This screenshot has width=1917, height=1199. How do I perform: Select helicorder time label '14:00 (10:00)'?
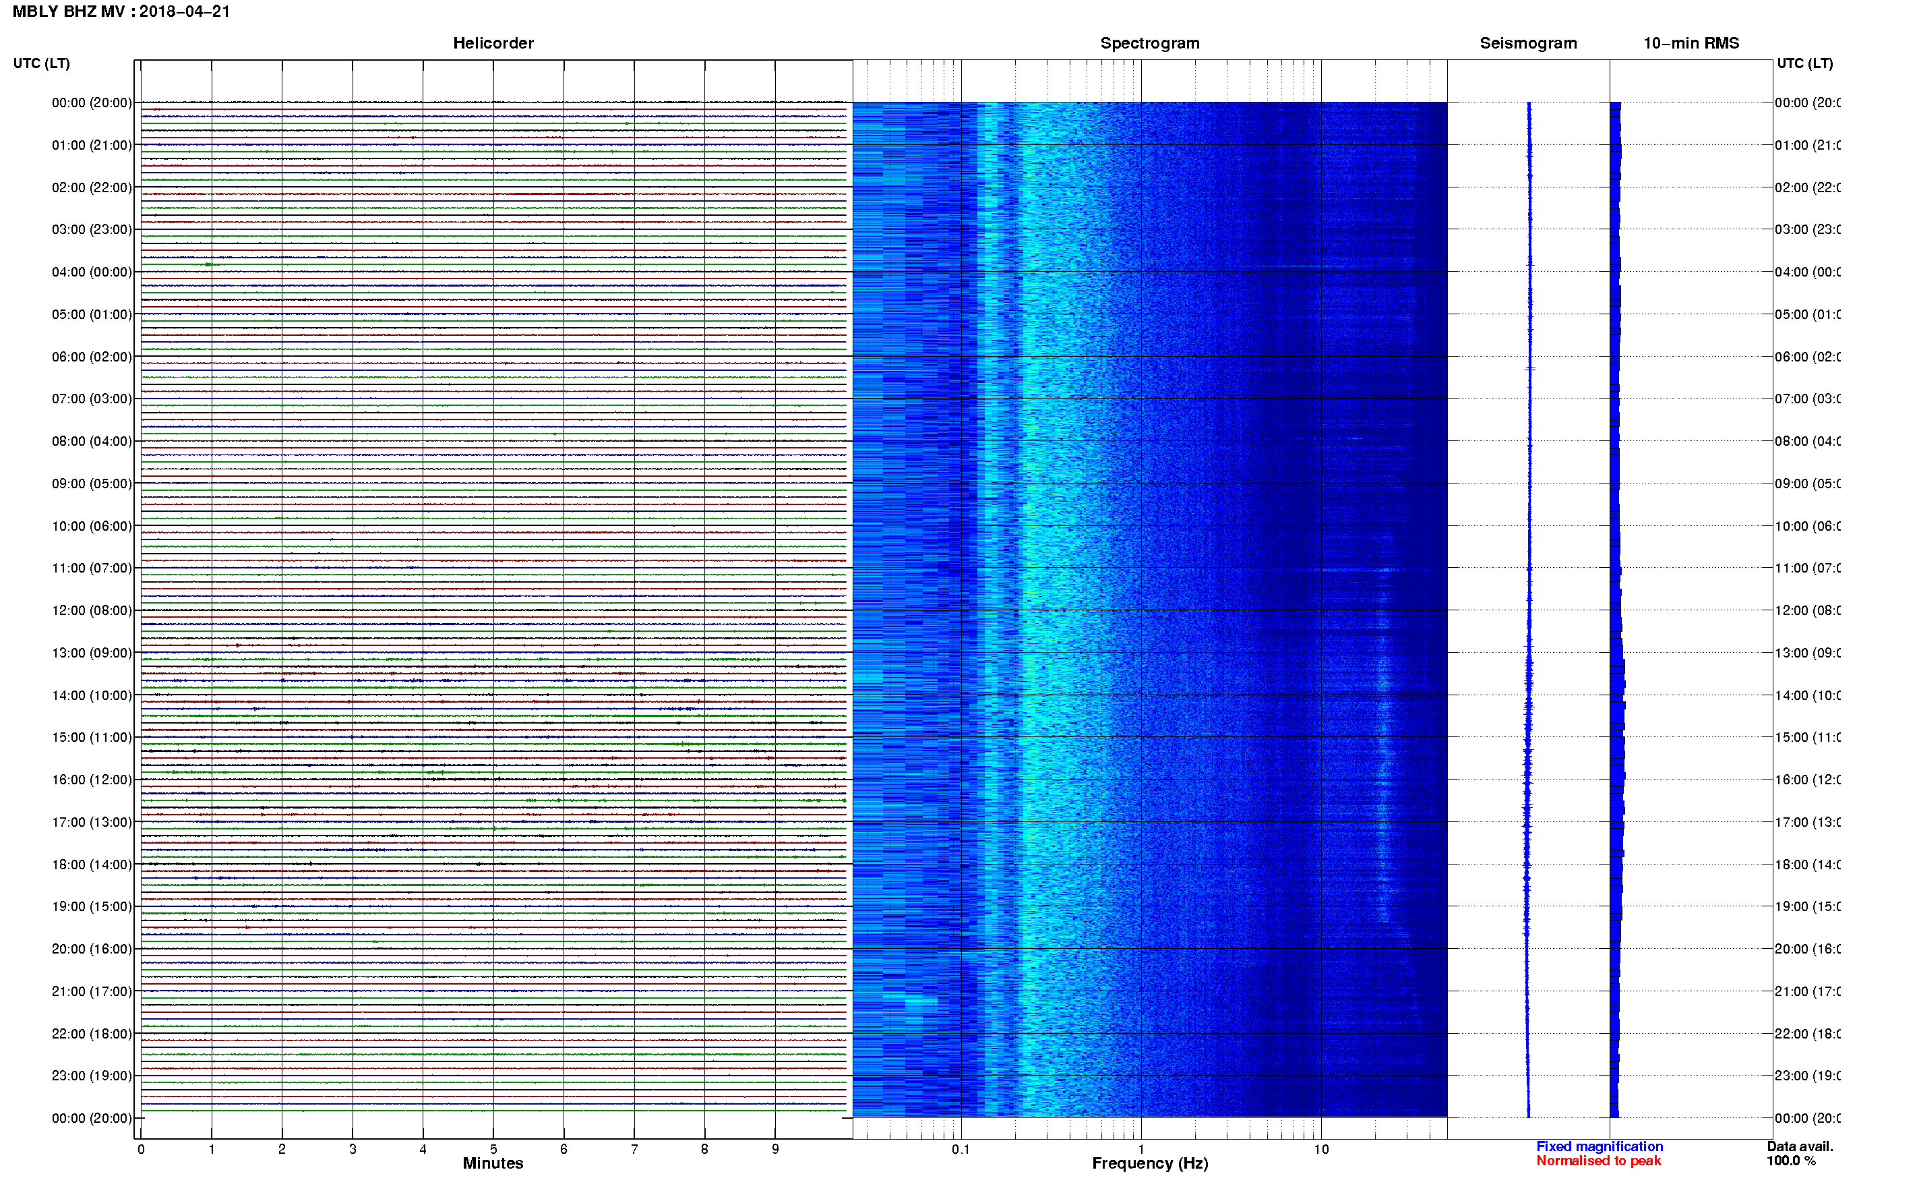(92, 695)
